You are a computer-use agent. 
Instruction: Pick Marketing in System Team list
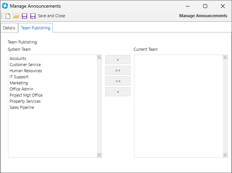pos(19,83)
